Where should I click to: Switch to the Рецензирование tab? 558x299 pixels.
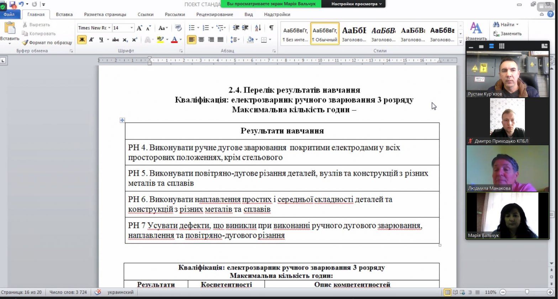click(215, 14)
